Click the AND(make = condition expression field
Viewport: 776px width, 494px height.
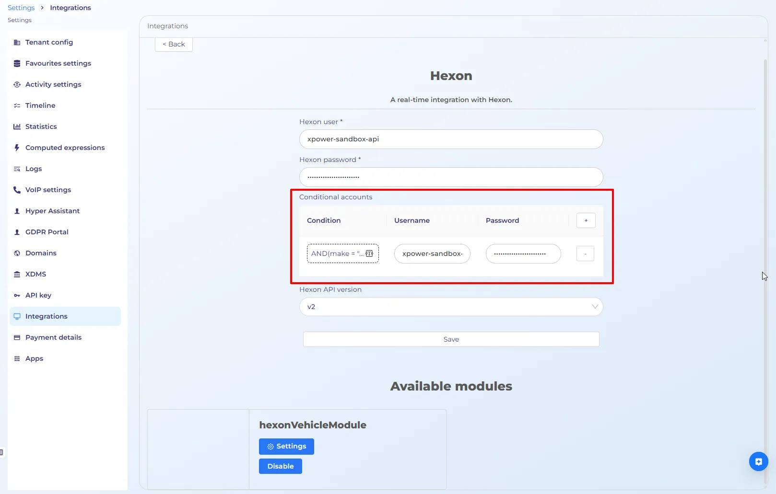(342, 253)
